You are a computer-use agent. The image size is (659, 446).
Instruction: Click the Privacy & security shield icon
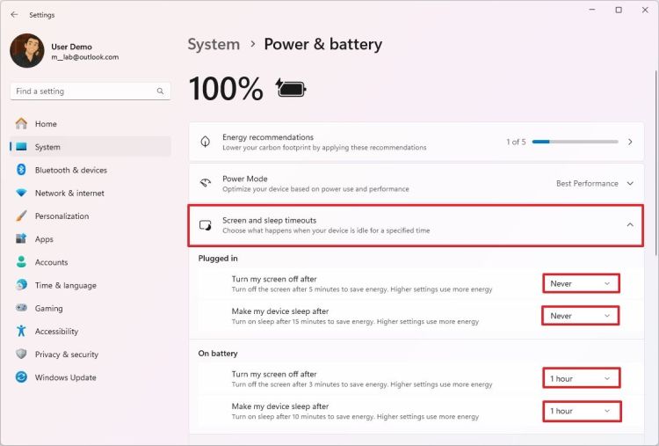21,355
